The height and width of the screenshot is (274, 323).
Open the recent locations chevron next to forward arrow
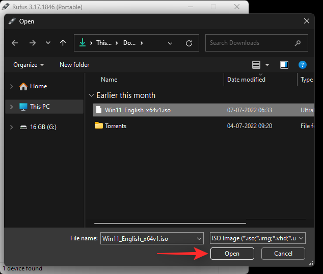click(x=48, y=43)
